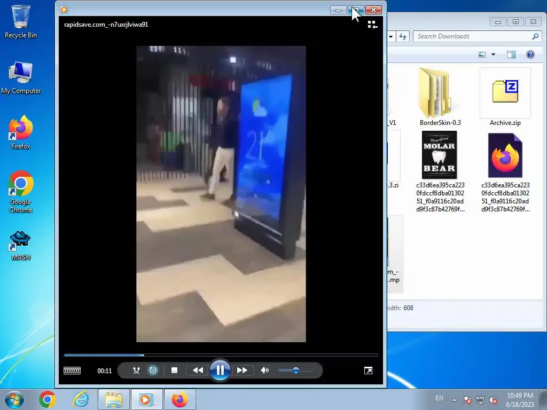Mute the player volume
The height and width of the screenshot is (410, 547).
coord(265,370)
